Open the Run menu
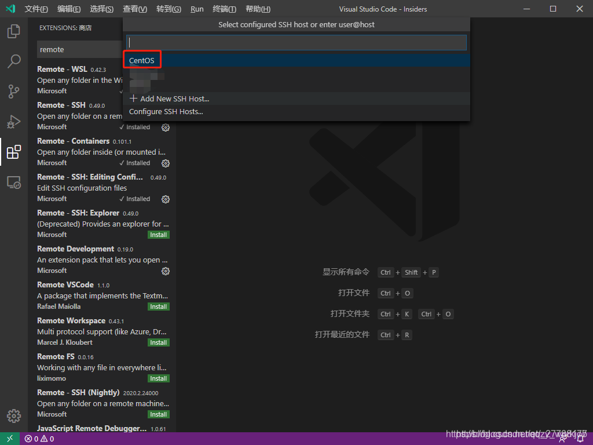This screenshot has height=445, width=593. click(x=197, y=9)
